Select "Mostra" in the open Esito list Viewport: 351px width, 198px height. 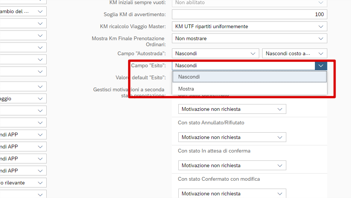(186, 89)
